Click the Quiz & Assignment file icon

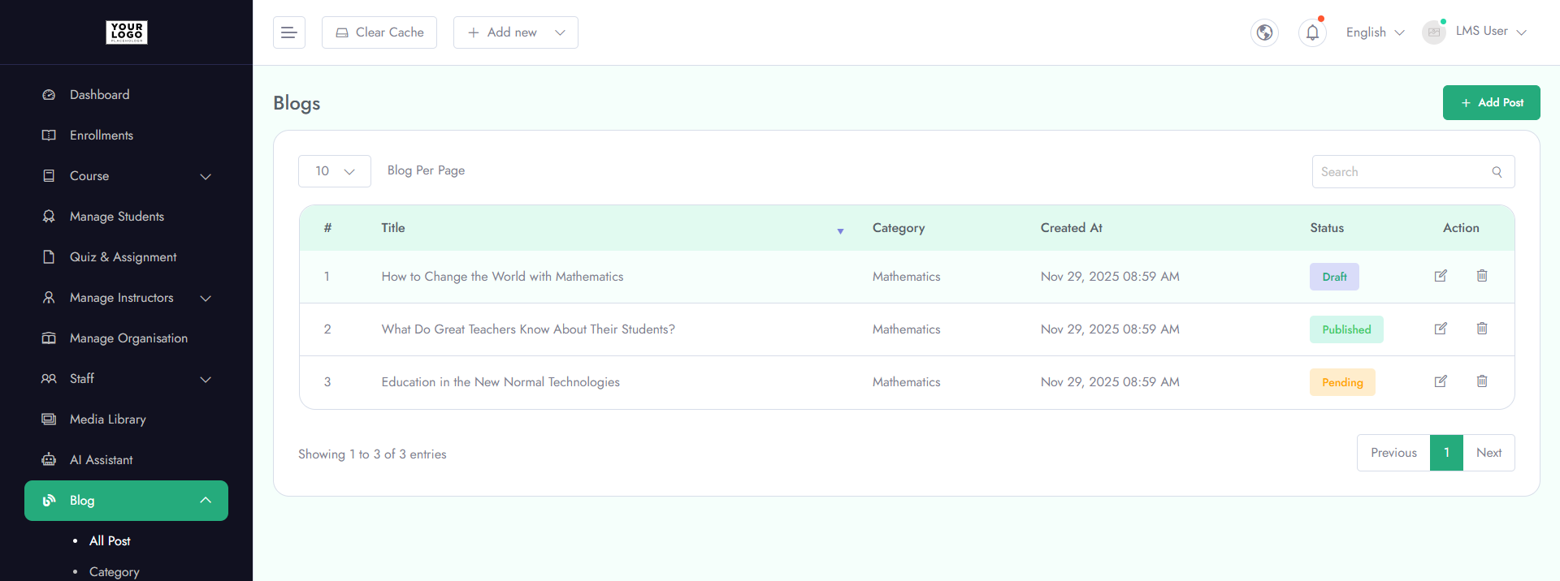coord(49,257)
